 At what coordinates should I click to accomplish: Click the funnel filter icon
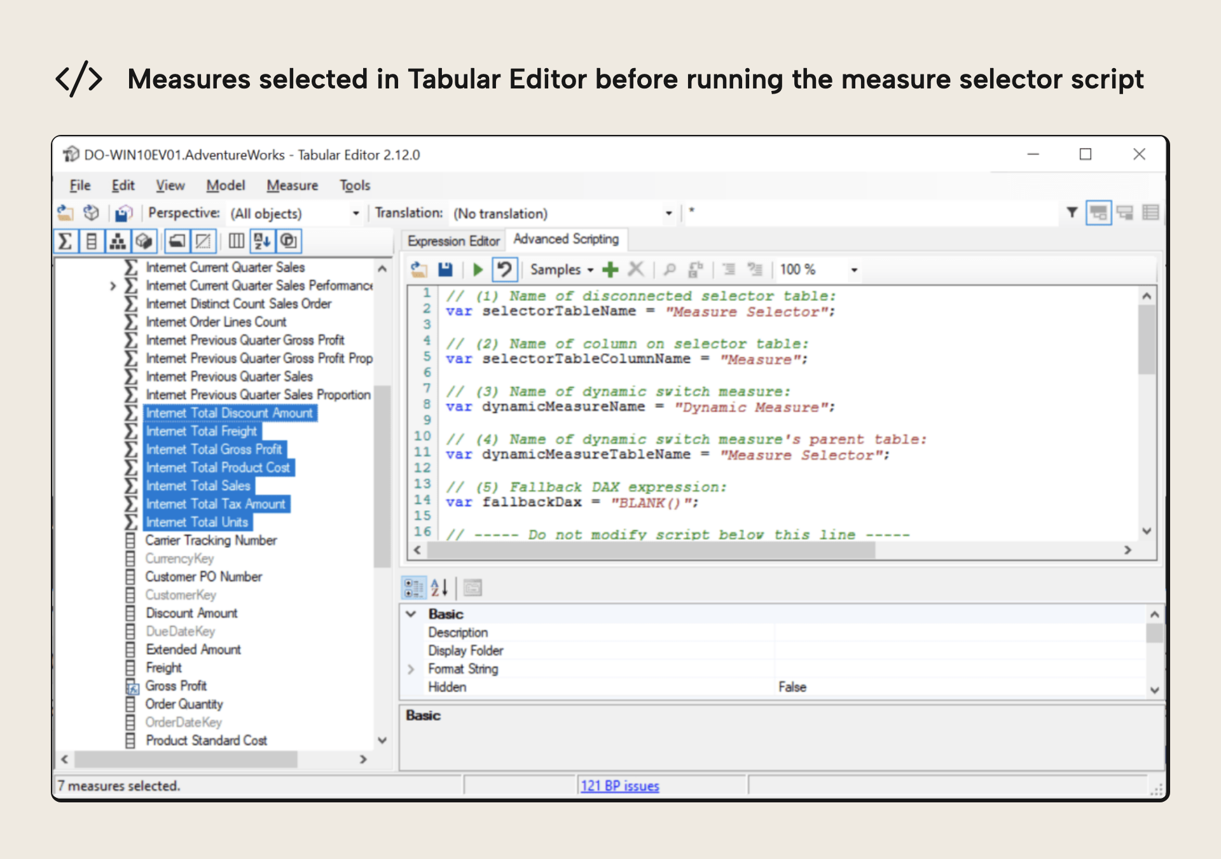tap(1072, 213)
